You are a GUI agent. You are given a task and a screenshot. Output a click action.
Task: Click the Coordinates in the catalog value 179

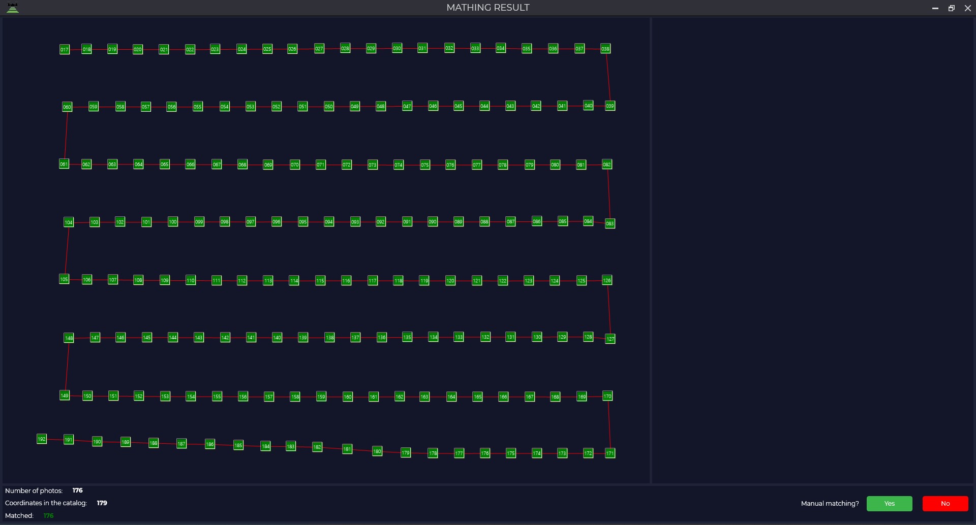pos(102,503)
